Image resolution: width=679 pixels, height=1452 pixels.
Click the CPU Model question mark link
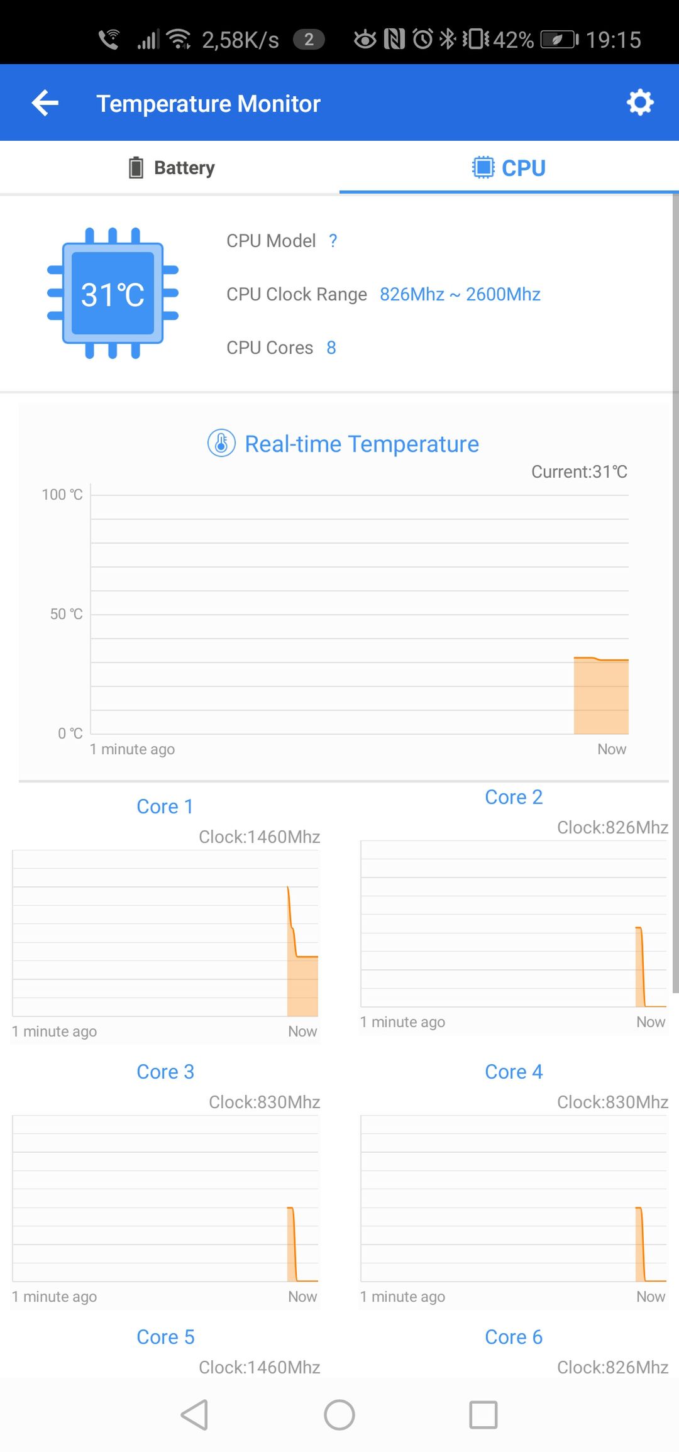tap(333, 241)
